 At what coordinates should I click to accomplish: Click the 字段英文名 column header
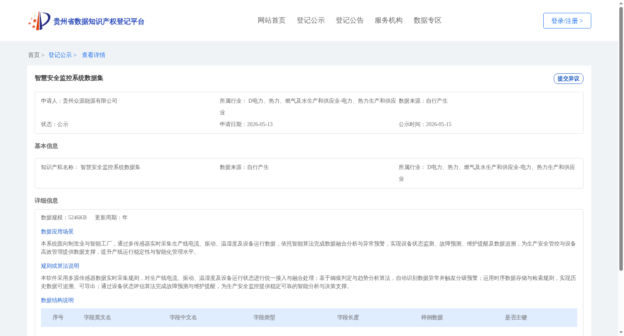click(x=97, y=318)
